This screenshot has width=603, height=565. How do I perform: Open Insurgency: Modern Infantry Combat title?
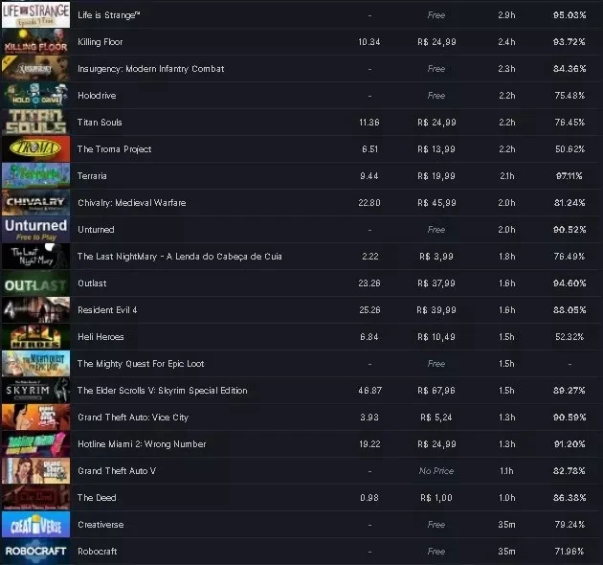coord(151,69)
